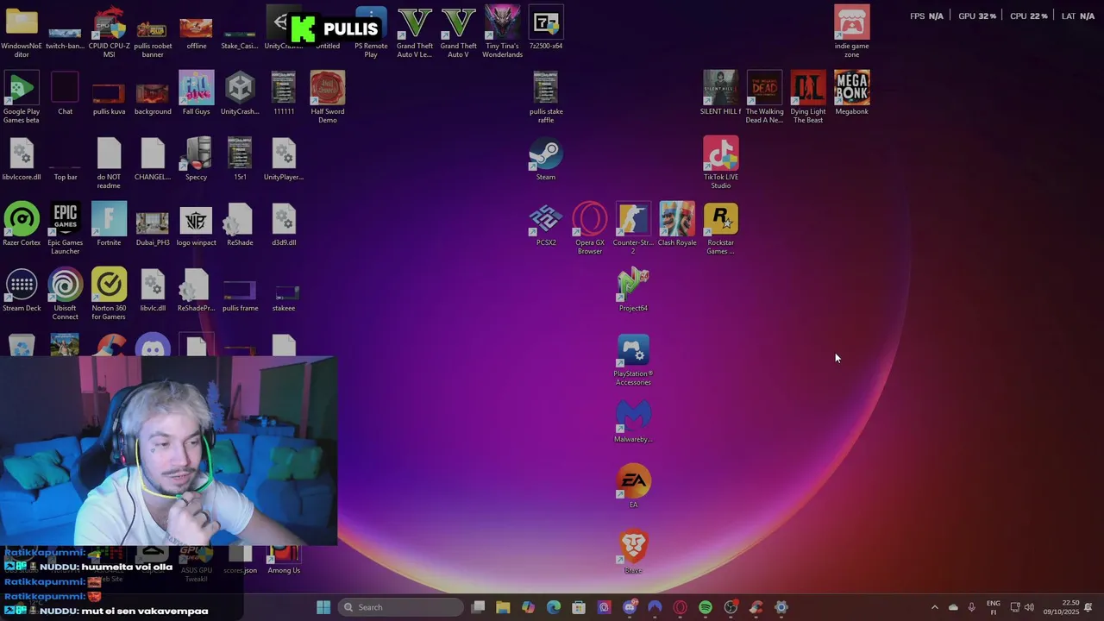Open the pullis frame image
Image resolution: width=1104 pixels, height=621 pixels.
point(240,293)
